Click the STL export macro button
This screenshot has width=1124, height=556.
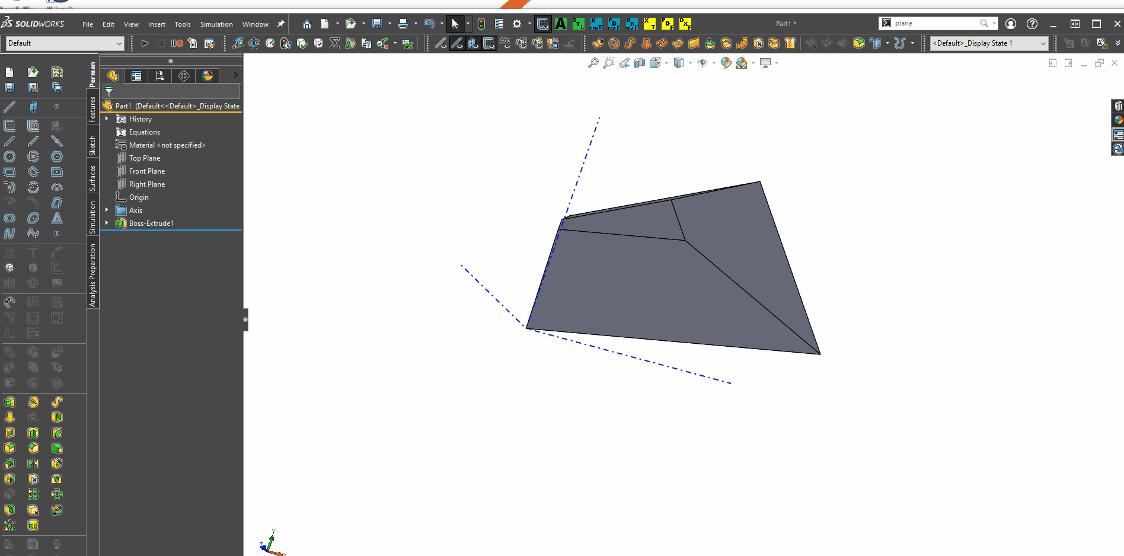(578, 24)
